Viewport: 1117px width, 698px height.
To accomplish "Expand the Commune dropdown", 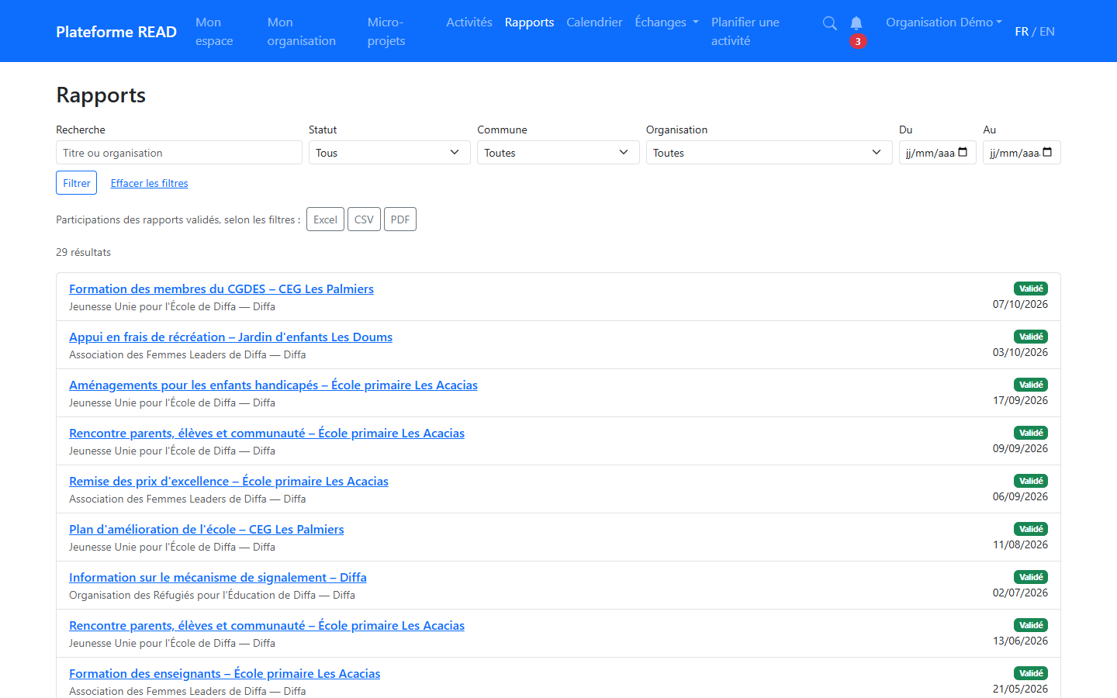I will coord(558,153).
